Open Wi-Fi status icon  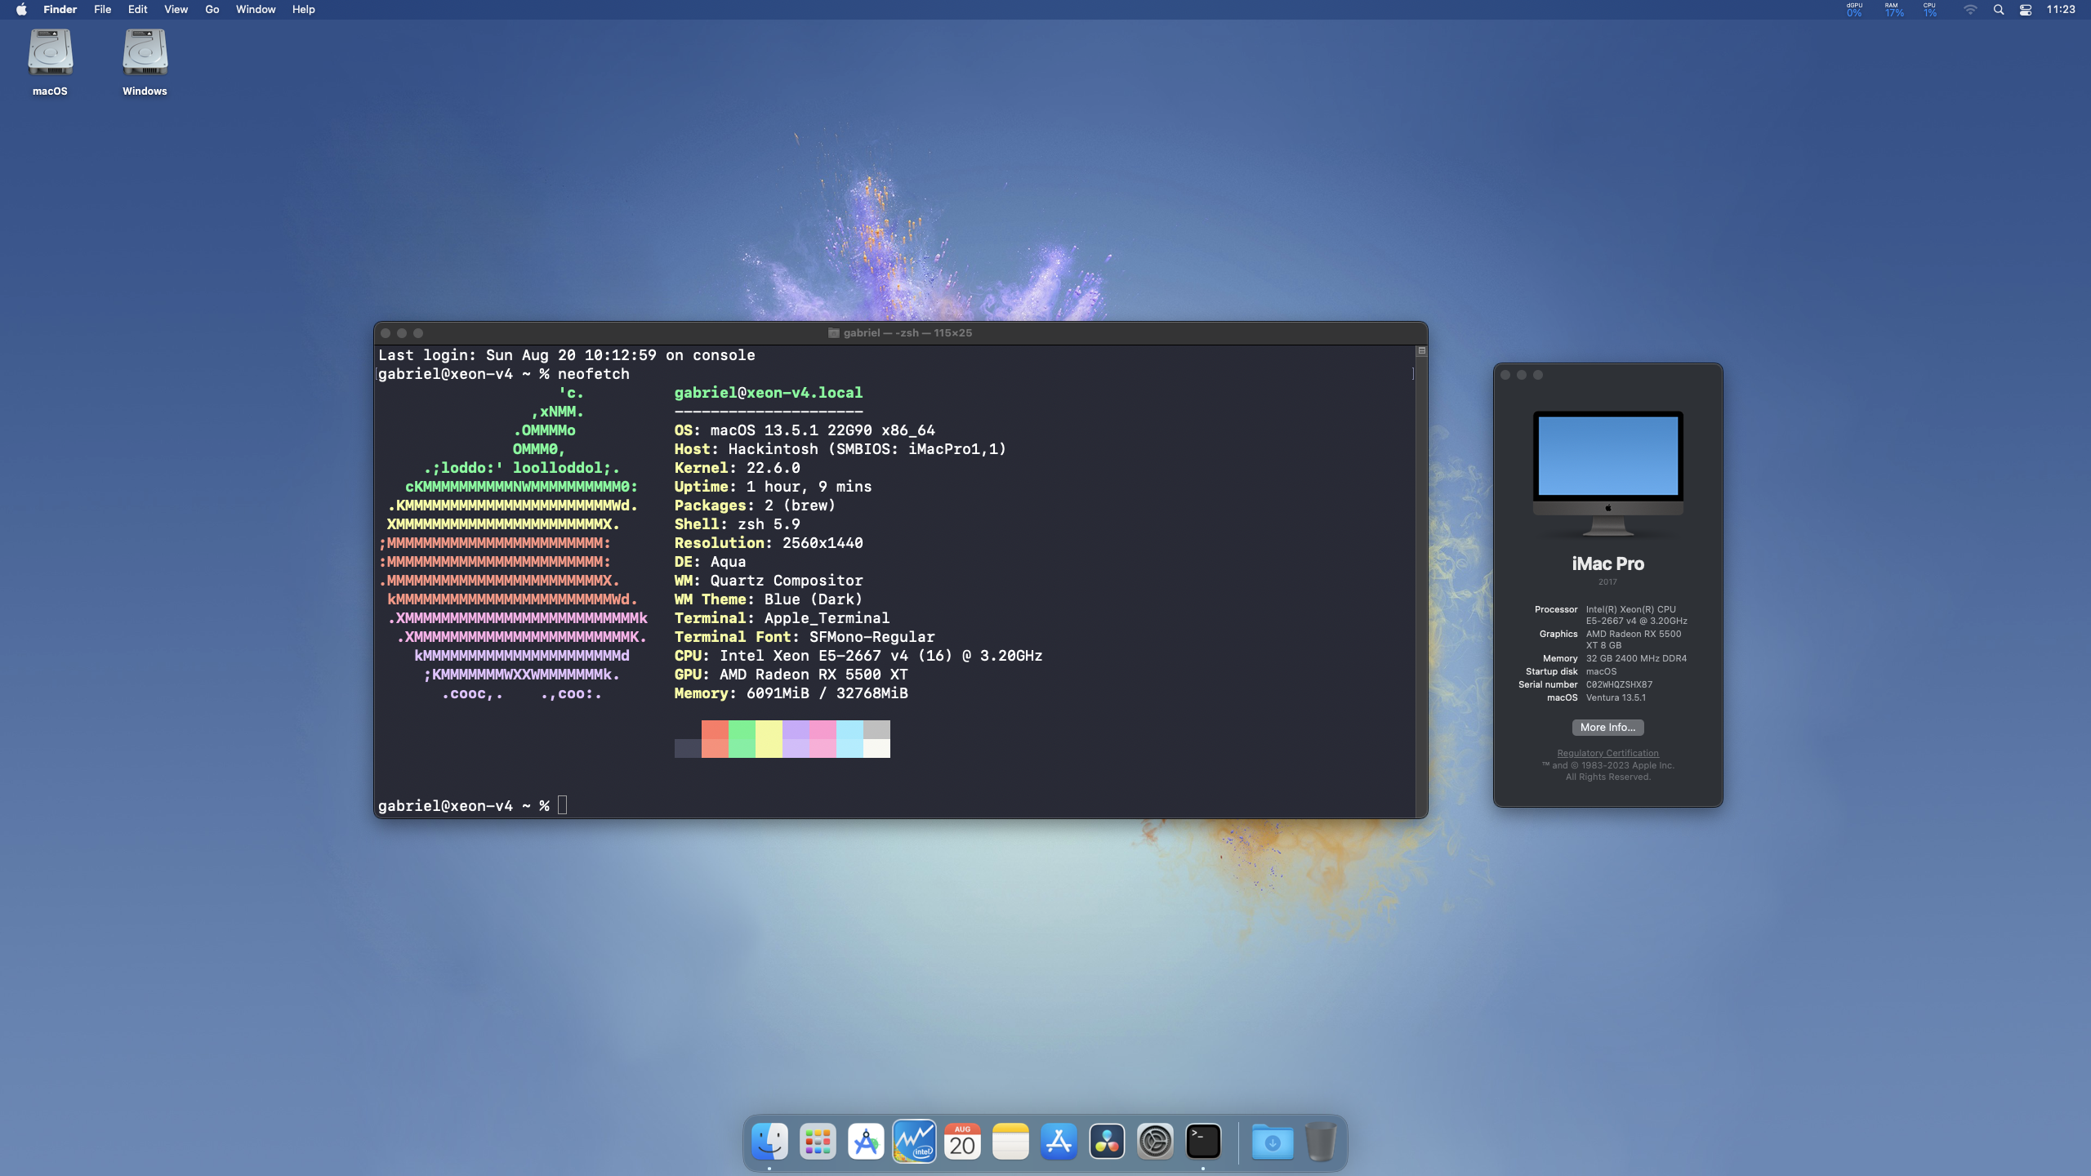coord(1970,10)
